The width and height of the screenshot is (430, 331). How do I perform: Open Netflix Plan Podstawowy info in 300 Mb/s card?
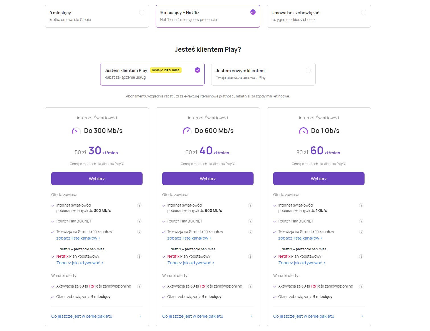coord(139,257)
